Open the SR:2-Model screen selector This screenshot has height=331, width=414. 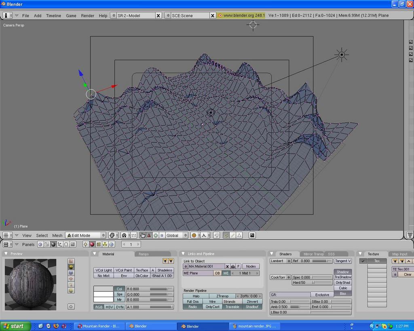tap(114, 16)
